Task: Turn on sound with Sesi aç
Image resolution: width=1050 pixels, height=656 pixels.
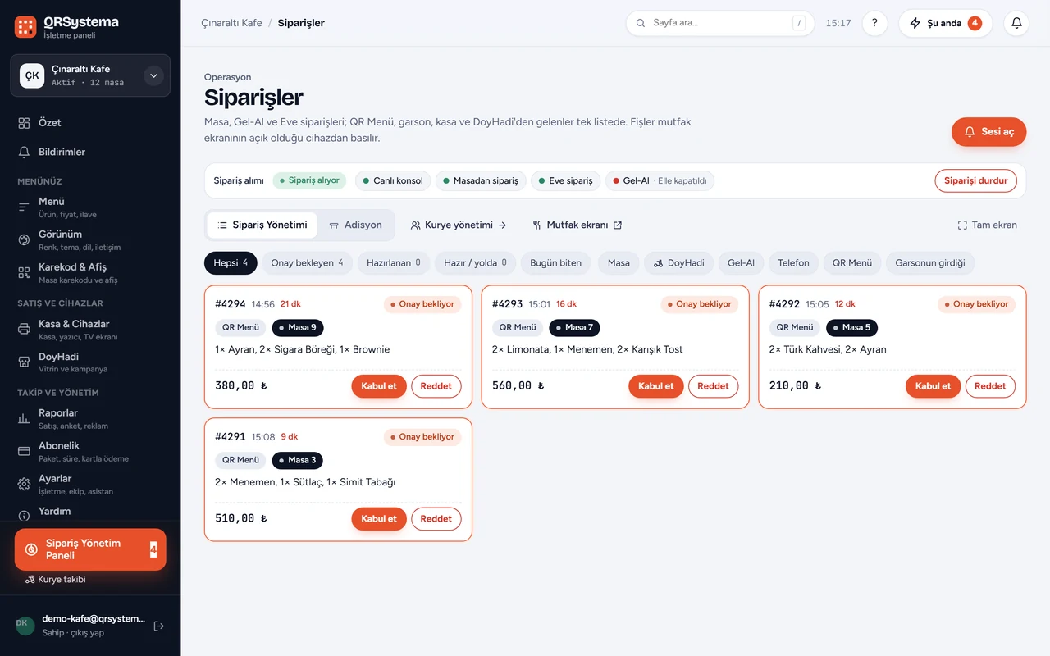Action: [988, 132]
